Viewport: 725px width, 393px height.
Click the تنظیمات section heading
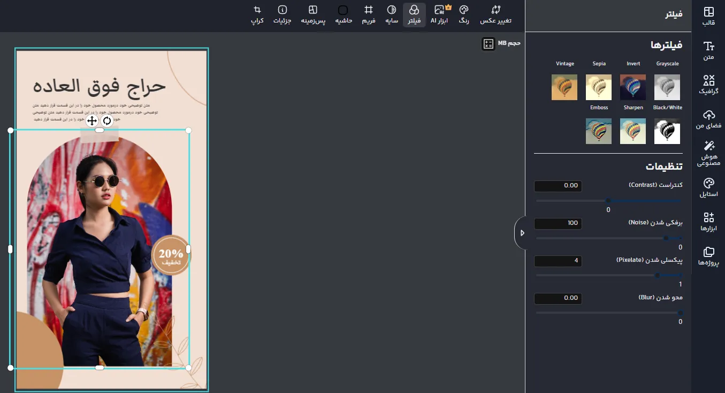coord(664,167)
